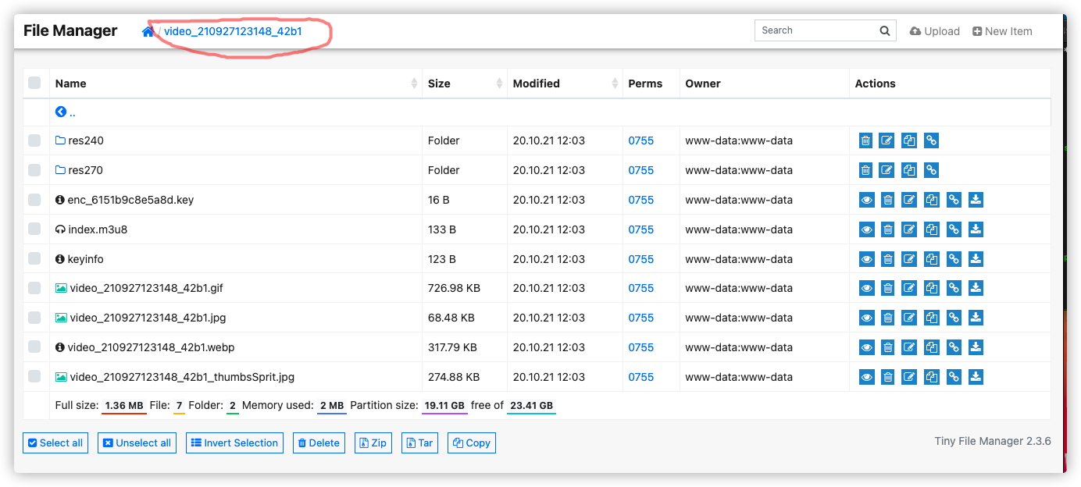Open permissions 0755 for keyinfo

(x=640, y=258)
